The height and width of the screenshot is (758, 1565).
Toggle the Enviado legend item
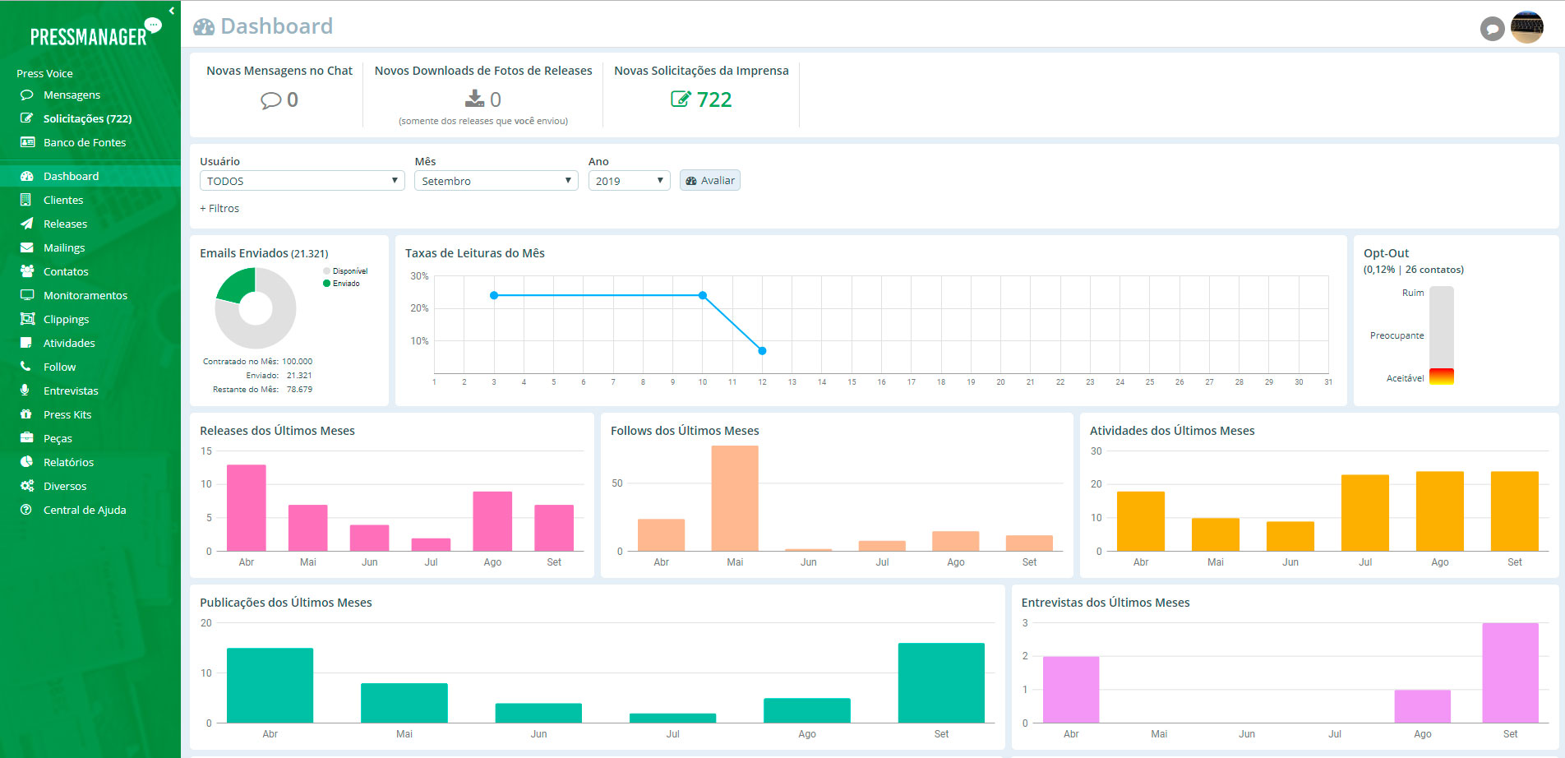coord(342,284)
